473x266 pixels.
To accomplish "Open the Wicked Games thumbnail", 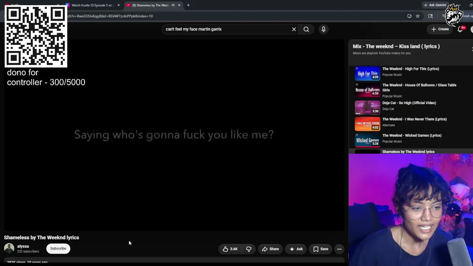I will pyautogui.click(x=367, y=140).
